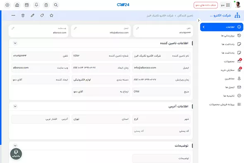This screenshot has height=163, width=244.
Task: Open the three-dots more options menu
Action: pyautogui.click(x=13, y=15)
